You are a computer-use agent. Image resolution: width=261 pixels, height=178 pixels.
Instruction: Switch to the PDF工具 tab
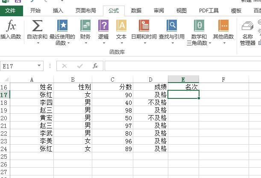click(x=209, y=11)
